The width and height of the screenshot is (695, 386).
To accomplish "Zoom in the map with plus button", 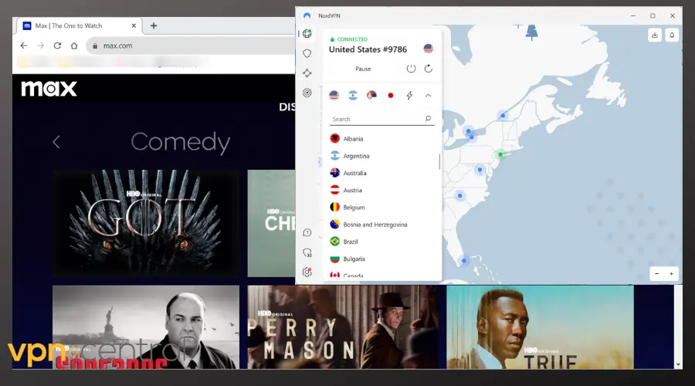I will (x=672, y=273).
